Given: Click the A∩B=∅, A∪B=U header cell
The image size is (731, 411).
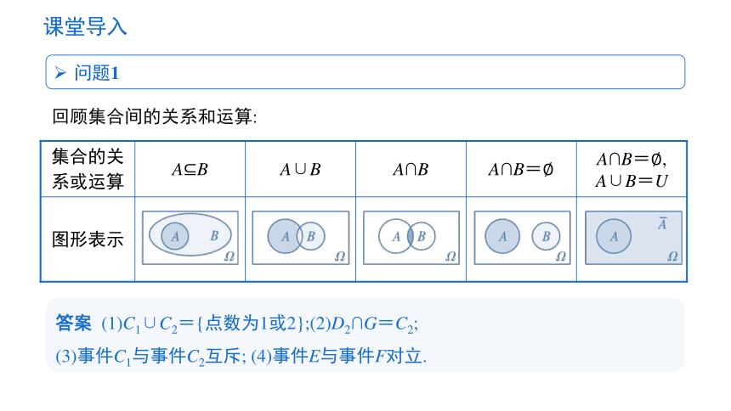Looking at the screenshot, I should (632, 169).
